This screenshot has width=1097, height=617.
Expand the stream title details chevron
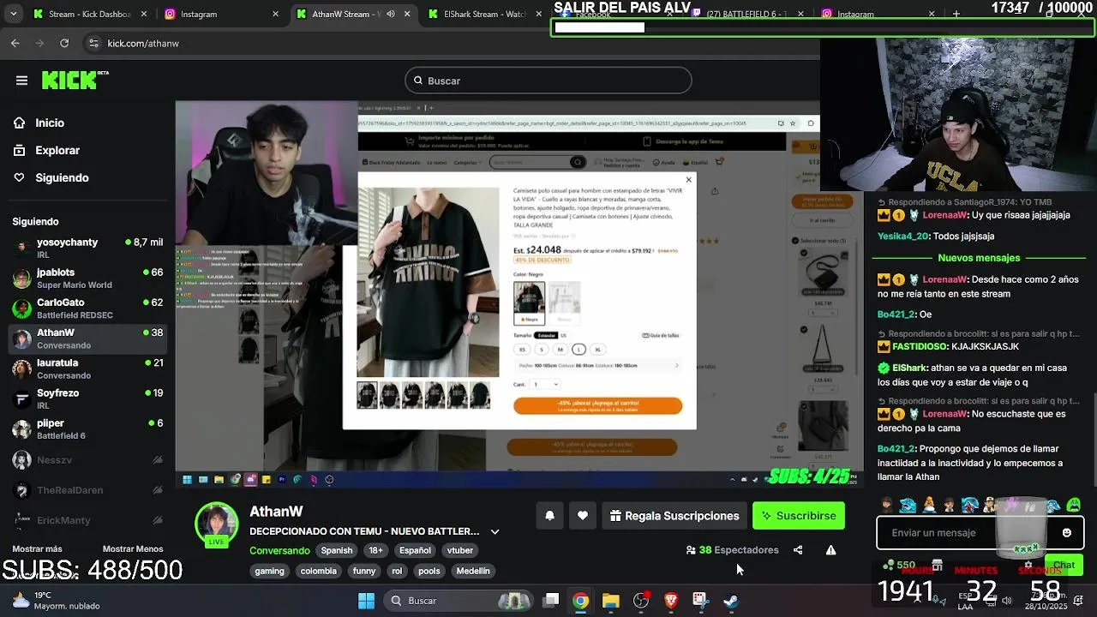495,531
